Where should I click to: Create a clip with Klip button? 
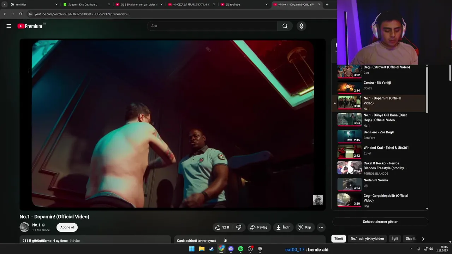pos(305,228)
